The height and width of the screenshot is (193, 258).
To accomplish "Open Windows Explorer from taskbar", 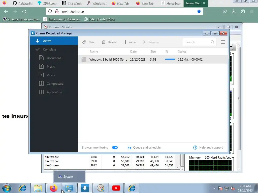I will (x=38, y=188).
